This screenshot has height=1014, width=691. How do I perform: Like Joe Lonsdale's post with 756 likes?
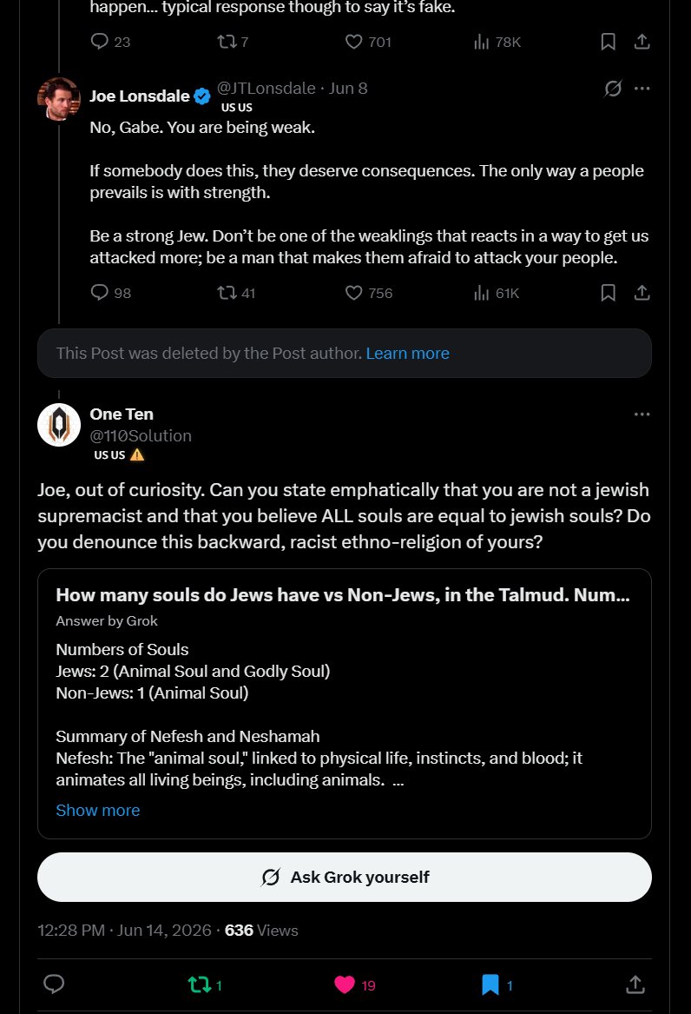pos(368,293)
